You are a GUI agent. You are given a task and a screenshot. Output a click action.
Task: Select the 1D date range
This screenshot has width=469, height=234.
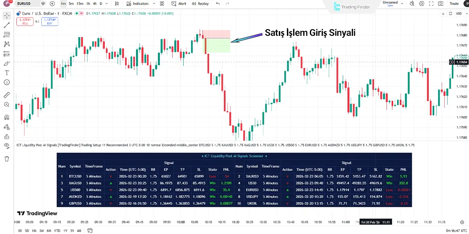20,230
